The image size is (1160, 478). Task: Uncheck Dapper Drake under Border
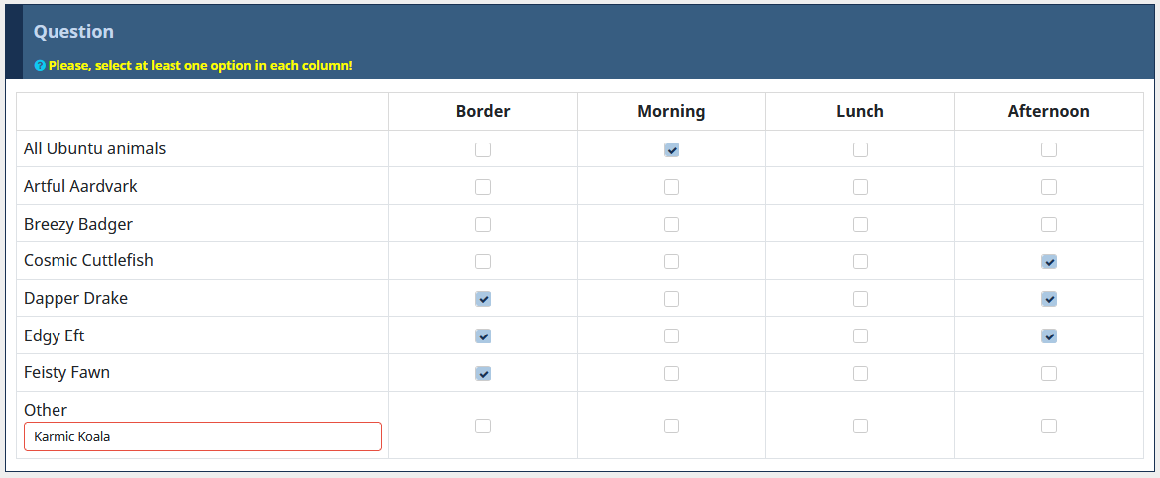coord(483,299)
